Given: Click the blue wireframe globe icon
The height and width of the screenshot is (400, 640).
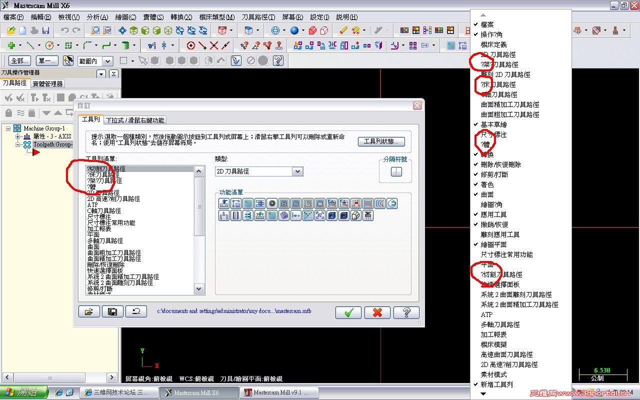Looking at the screenshot, I should (275, 30).
